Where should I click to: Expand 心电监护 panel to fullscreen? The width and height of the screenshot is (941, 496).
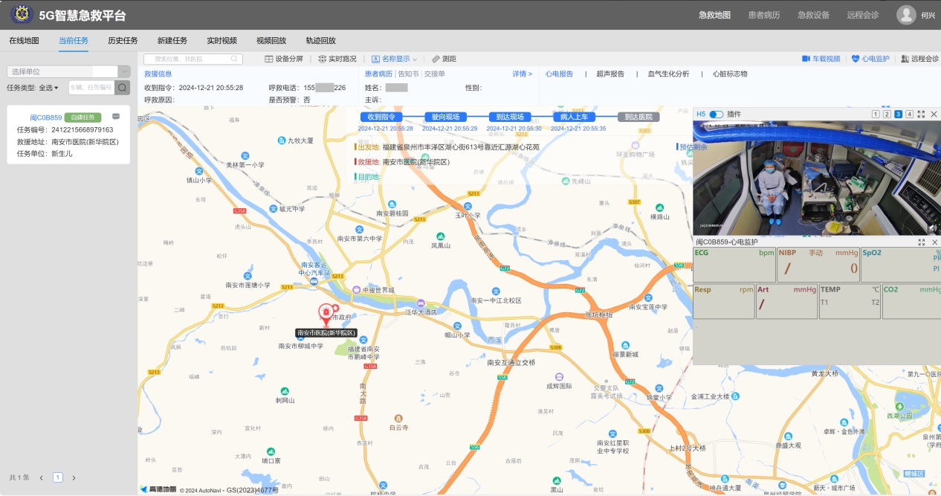[922, 242]
